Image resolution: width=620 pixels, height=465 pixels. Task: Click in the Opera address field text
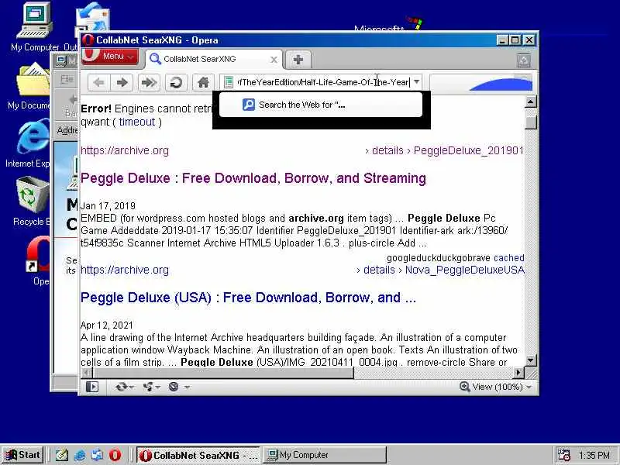click(x=322, y=82)
